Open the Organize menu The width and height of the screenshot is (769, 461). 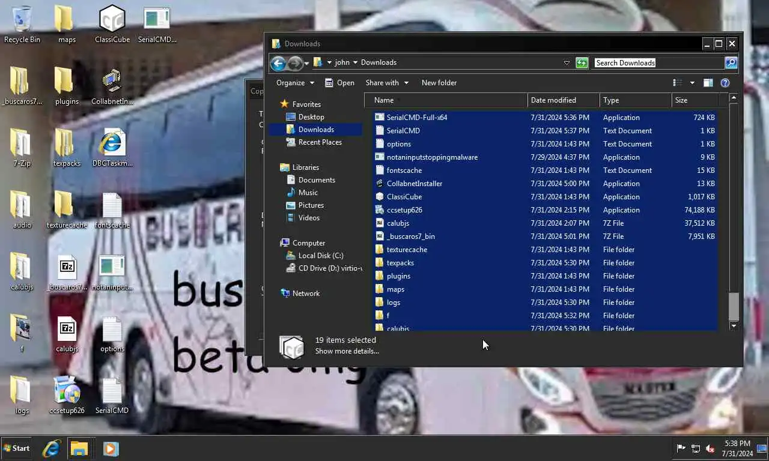(295, 83)
